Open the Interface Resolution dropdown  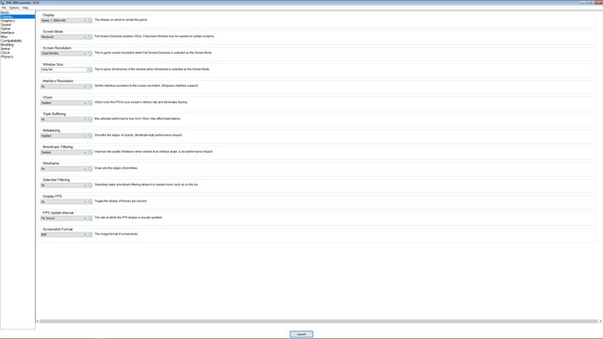pos(64,87)
